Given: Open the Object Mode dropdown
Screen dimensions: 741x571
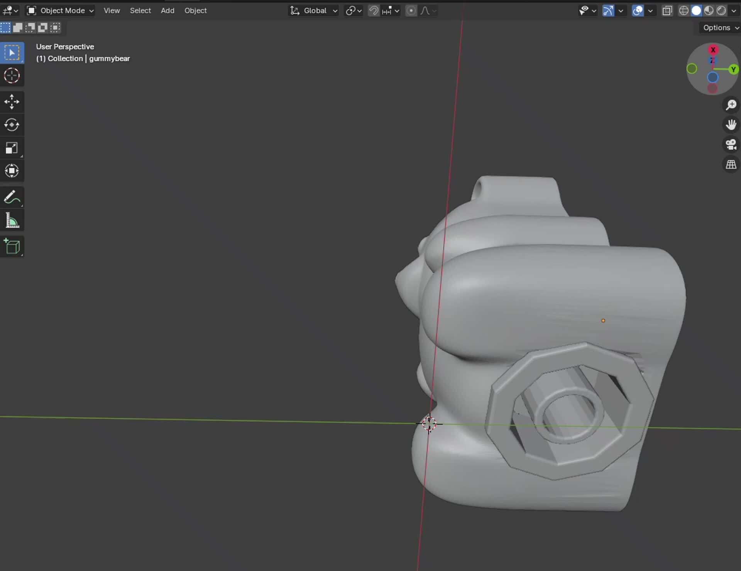Looking at the screenshot, I should click(x=60, y=10).
